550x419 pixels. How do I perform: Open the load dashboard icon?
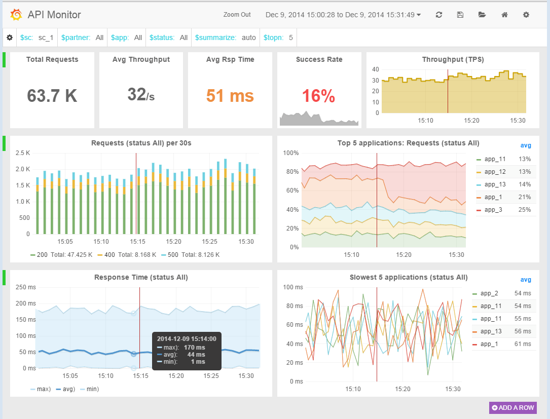[x=482, y=15]
